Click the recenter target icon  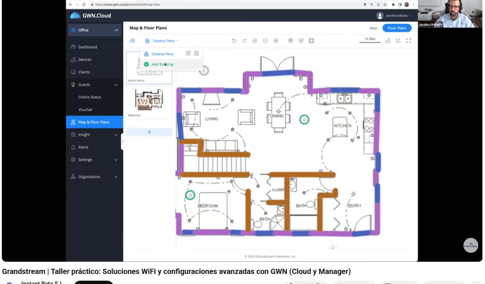[x=276, y=41]
